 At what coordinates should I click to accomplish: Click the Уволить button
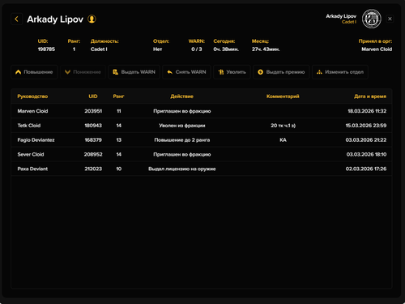coord(232,72)
